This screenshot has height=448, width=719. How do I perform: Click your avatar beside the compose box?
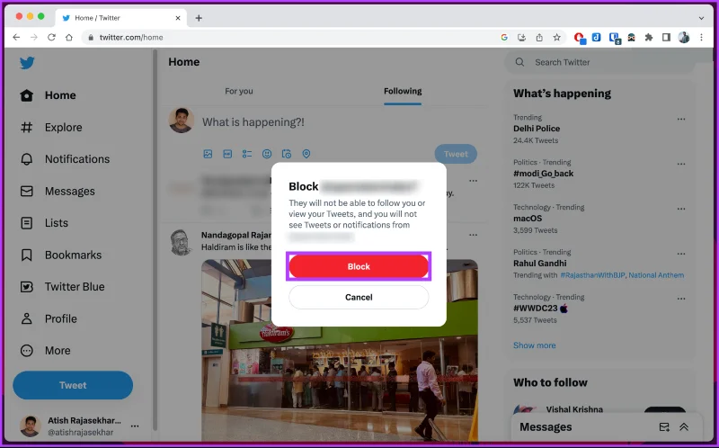click(182, 121)
